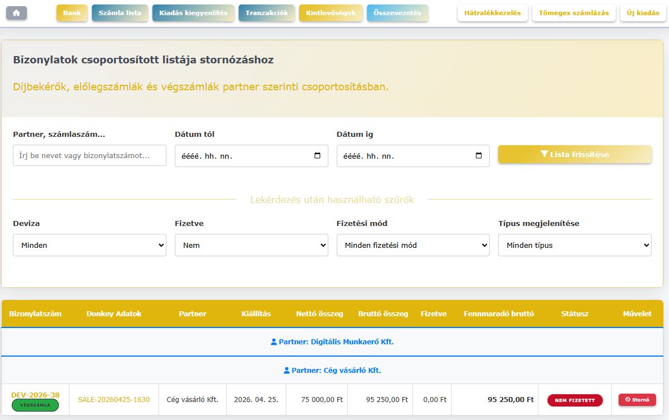Open calendar picker in Dátum ig field
669x420 pixels.
tap(478, 156)
